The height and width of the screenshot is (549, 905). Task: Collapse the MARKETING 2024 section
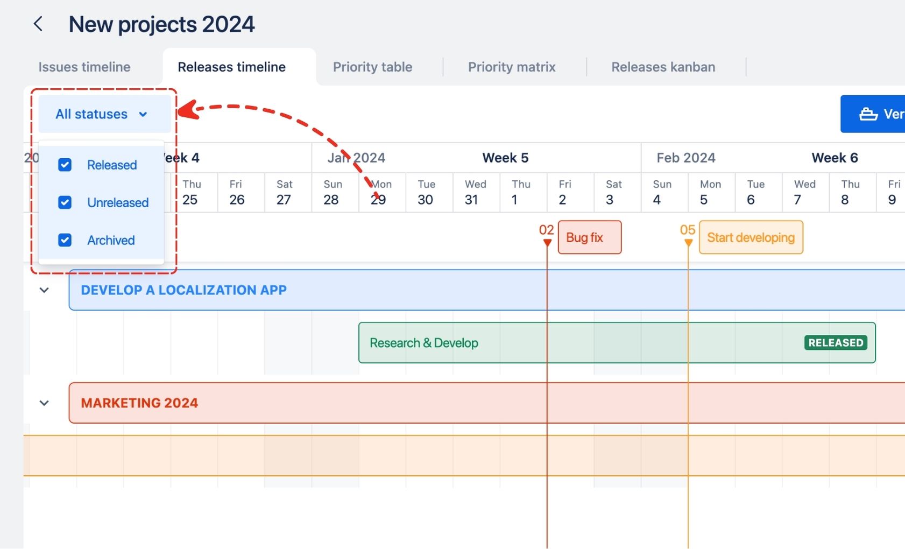[x=44, y=403]
